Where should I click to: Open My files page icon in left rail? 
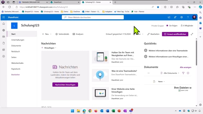[x=4, y=43]
